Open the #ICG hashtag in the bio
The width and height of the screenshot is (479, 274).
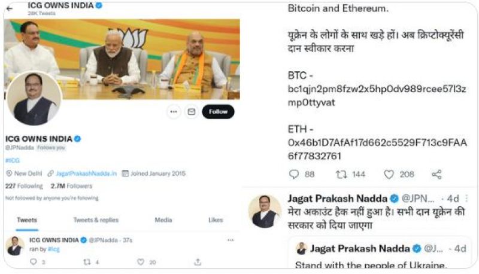[13, 160]
